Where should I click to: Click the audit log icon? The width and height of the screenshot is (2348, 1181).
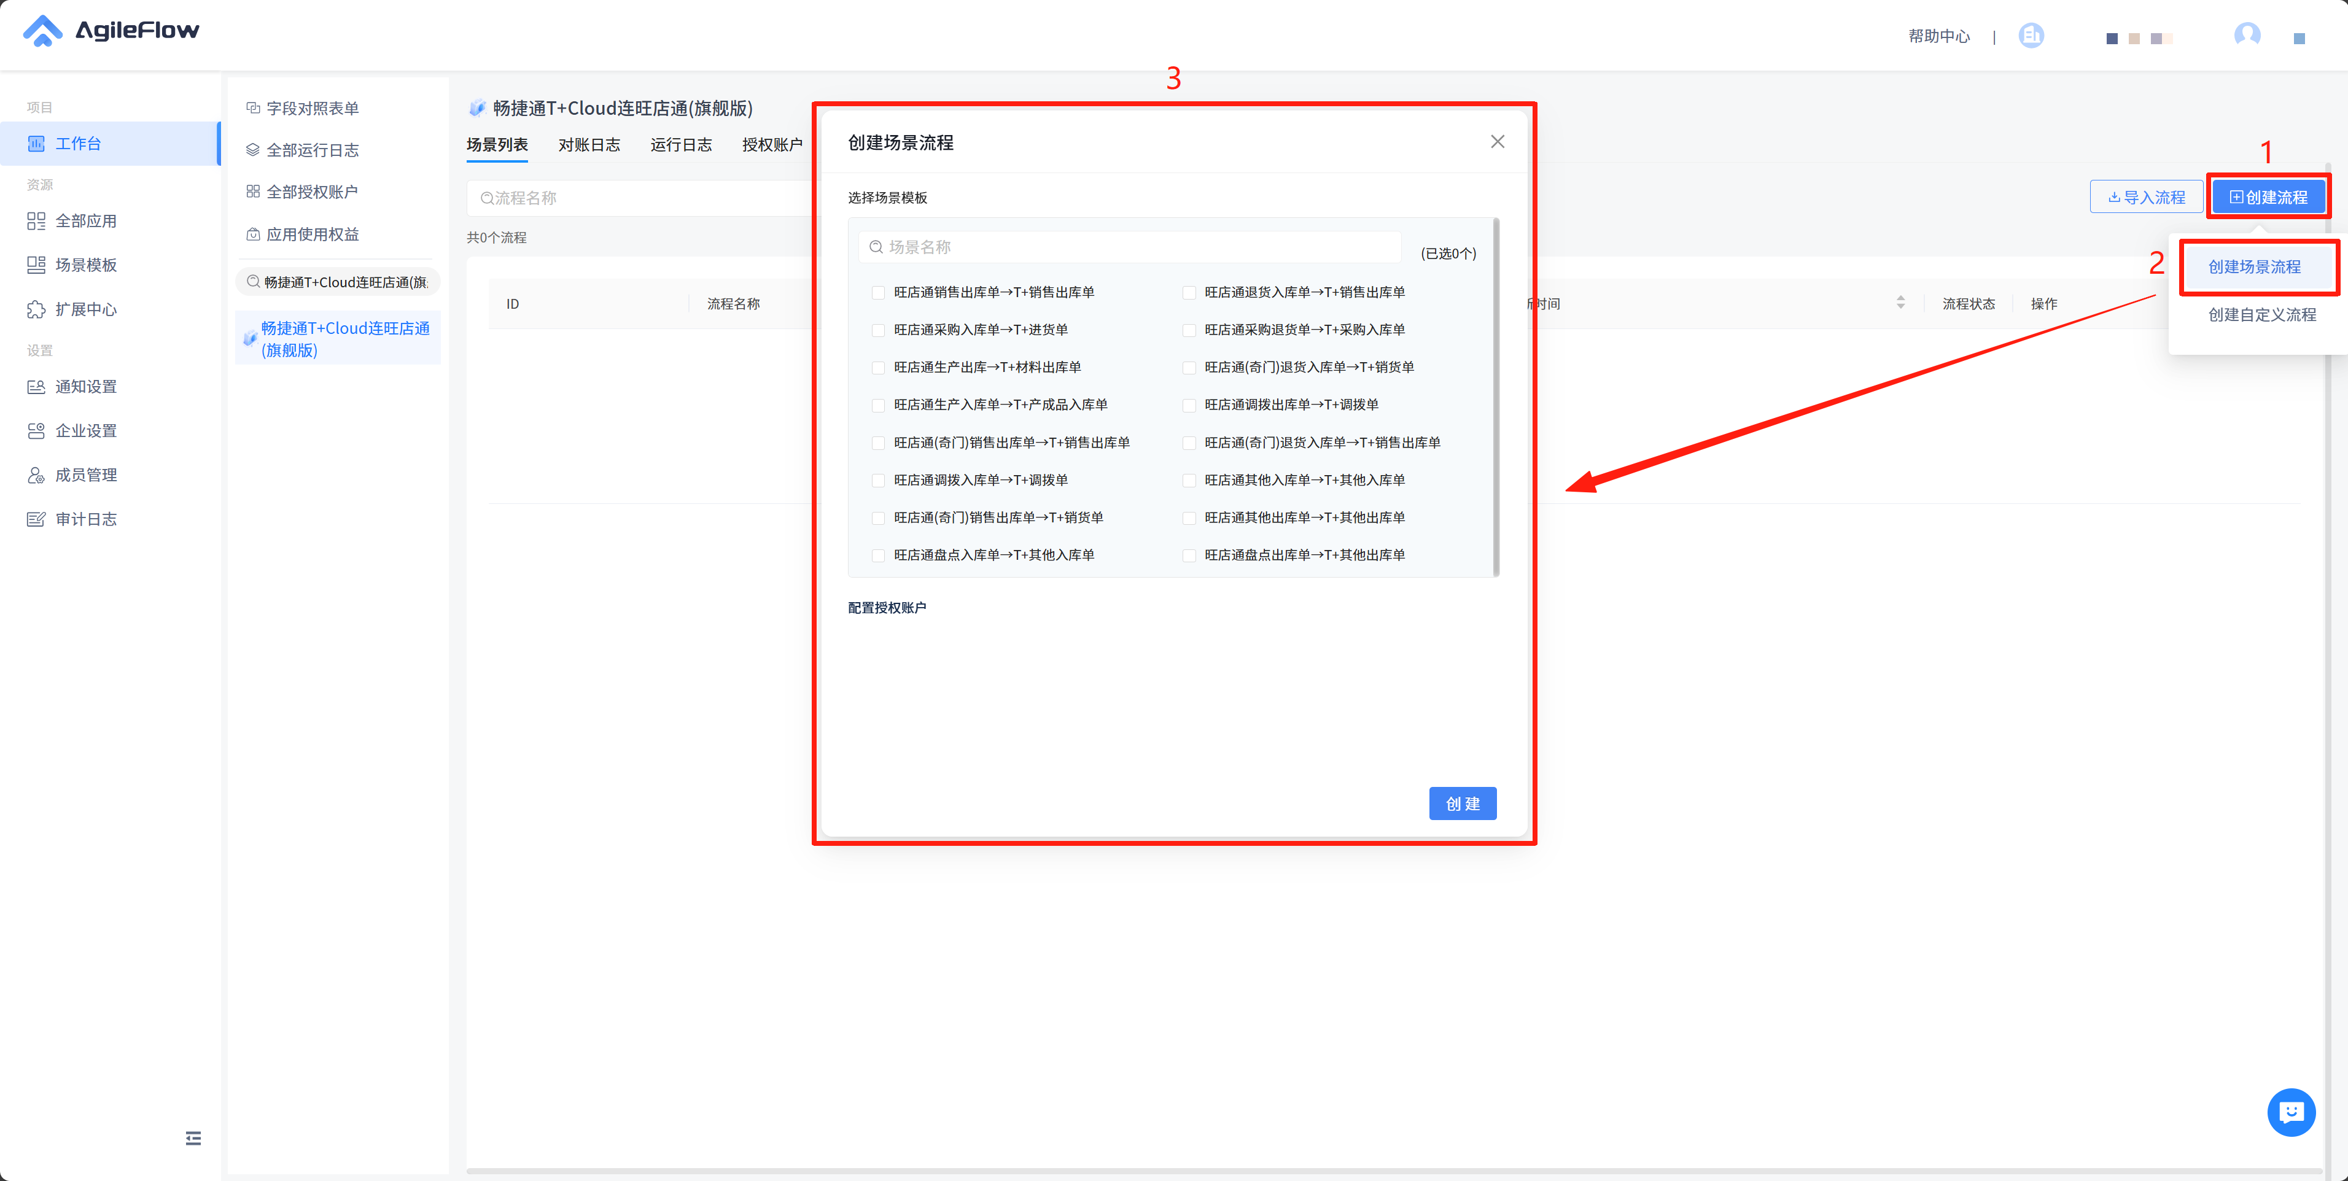click(x=36, y=519)
